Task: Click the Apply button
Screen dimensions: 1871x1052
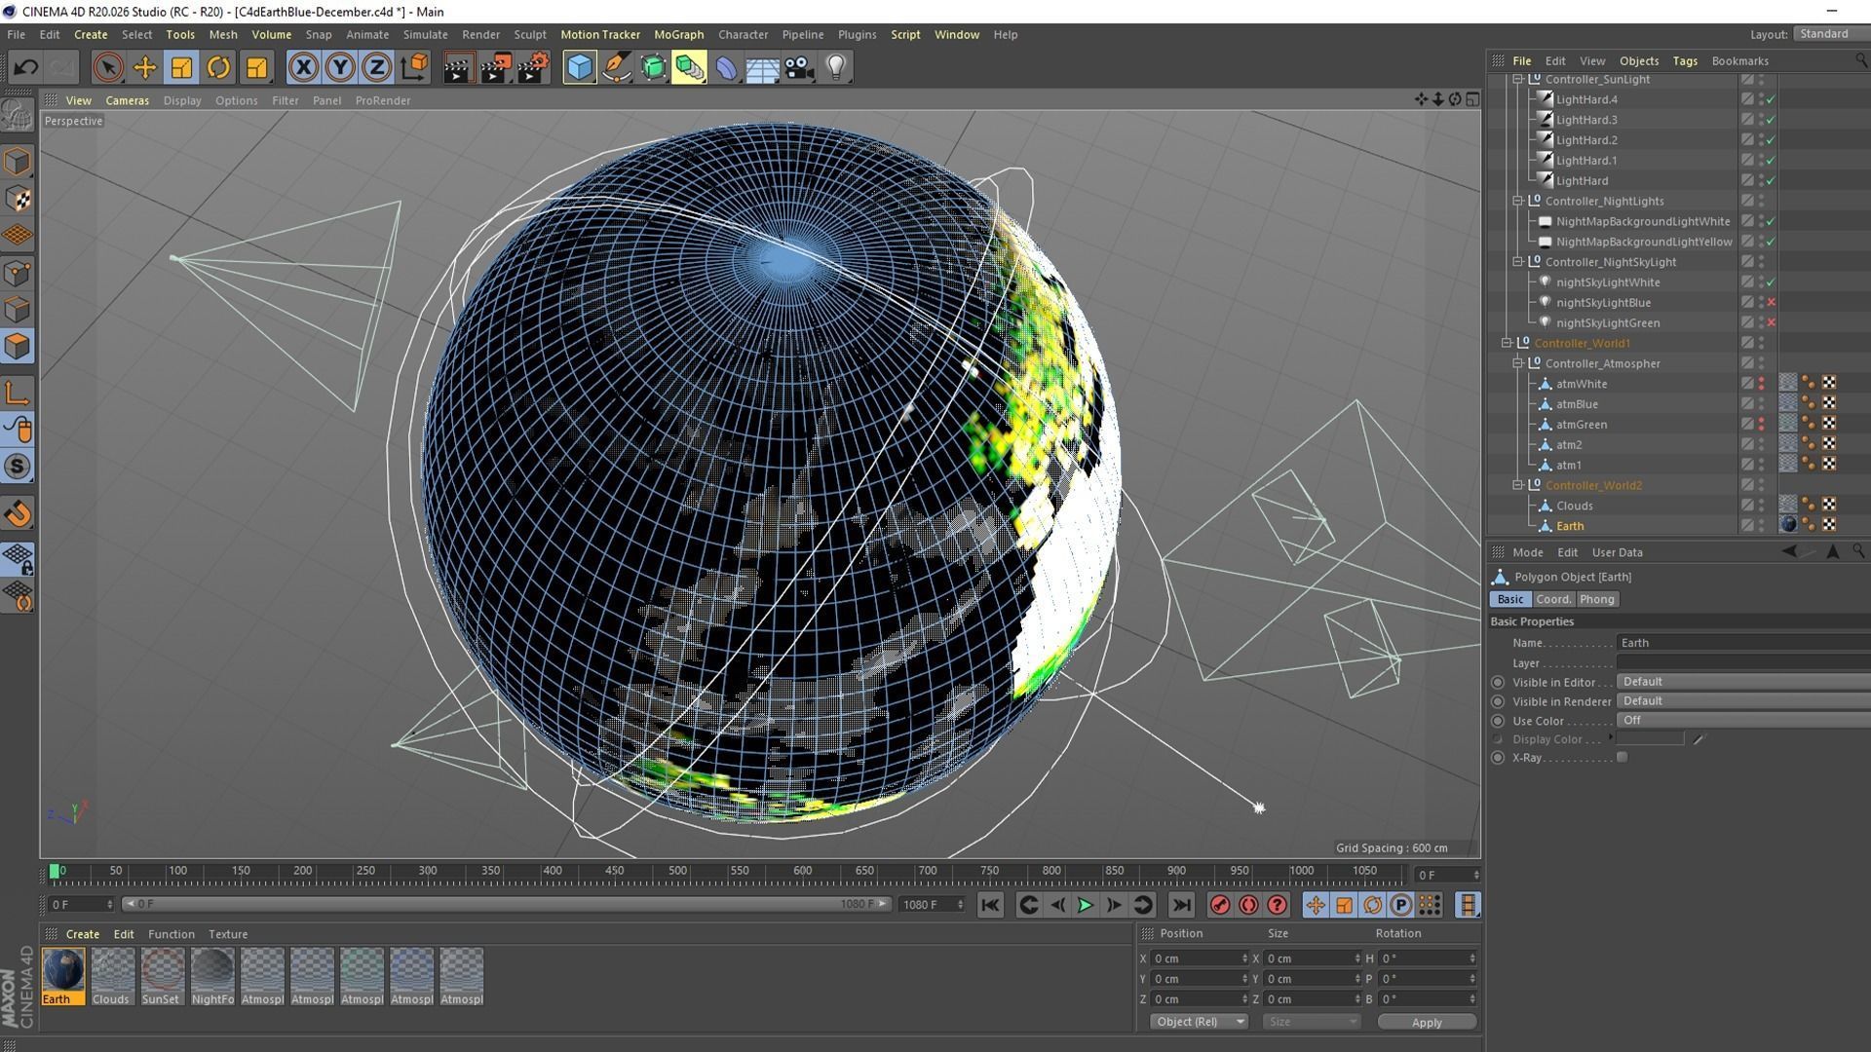Action: [1427, 1022]
